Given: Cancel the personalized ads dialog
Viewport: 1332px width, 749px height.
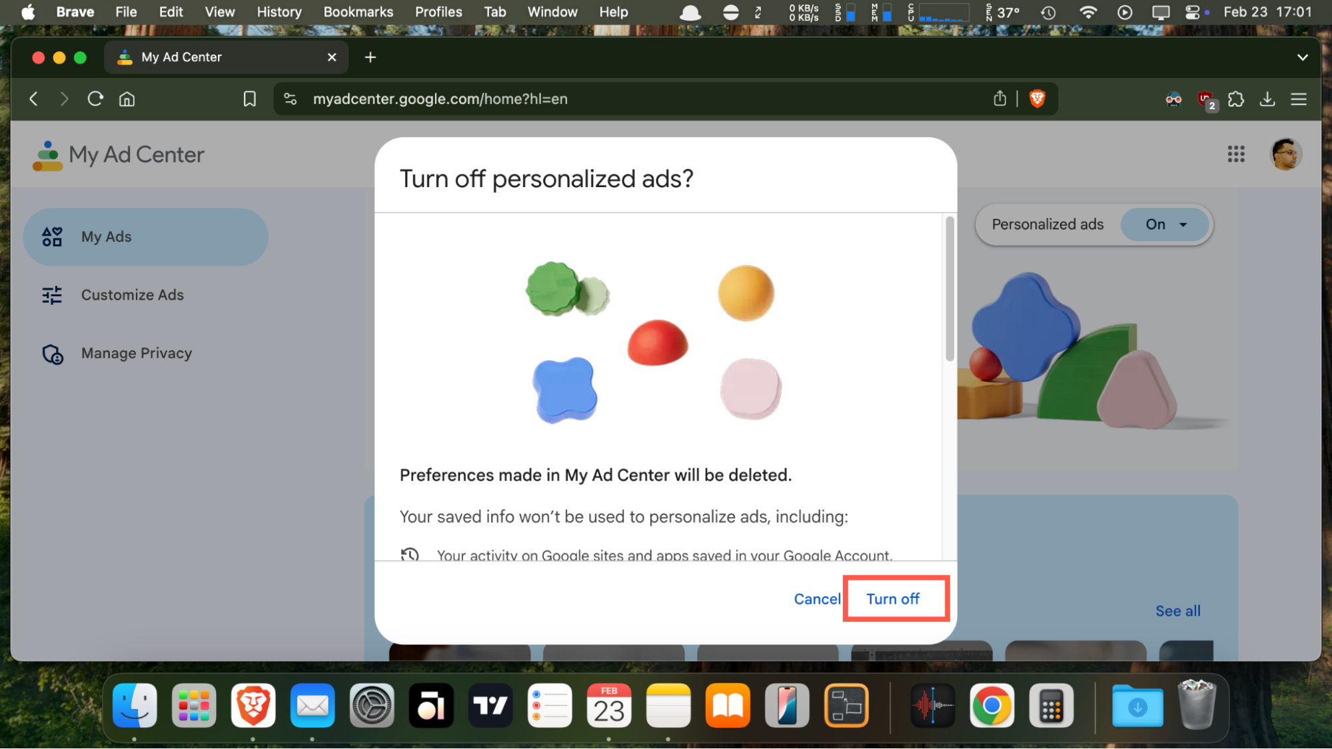Looking at the screenshot, I should click(817, 599).
